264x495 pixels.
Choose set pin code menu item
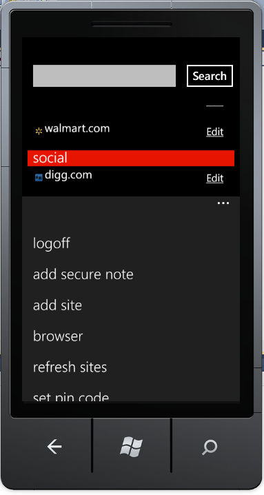coord(71,396)
